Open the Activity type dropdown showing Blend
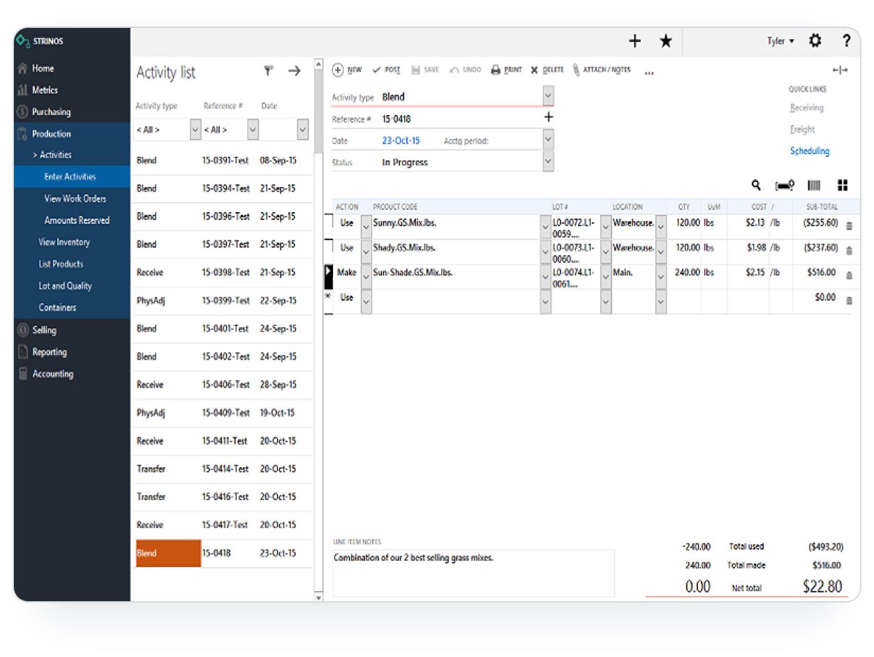The image size is (874, 657). coord(548,96)
